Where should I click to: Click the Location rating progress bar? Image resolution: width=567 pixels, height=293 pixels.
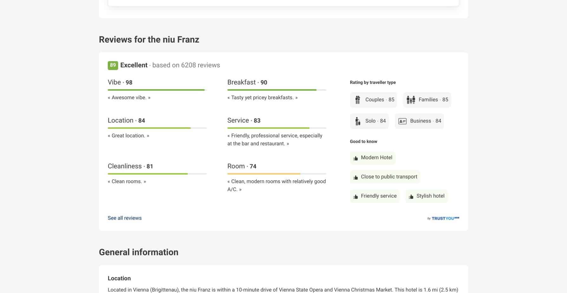point(157,128)
